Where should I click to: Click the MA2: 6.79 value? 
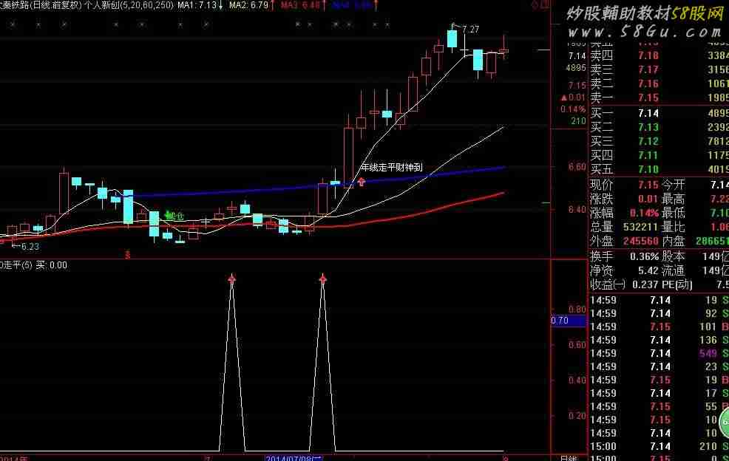click(x=248, y=5)
